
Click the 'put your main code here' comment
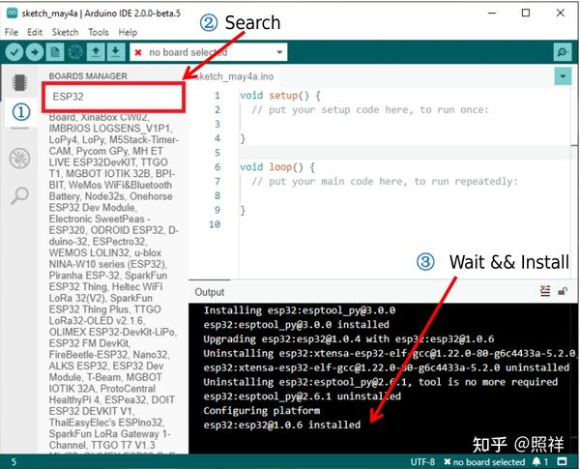pos(385,182)
